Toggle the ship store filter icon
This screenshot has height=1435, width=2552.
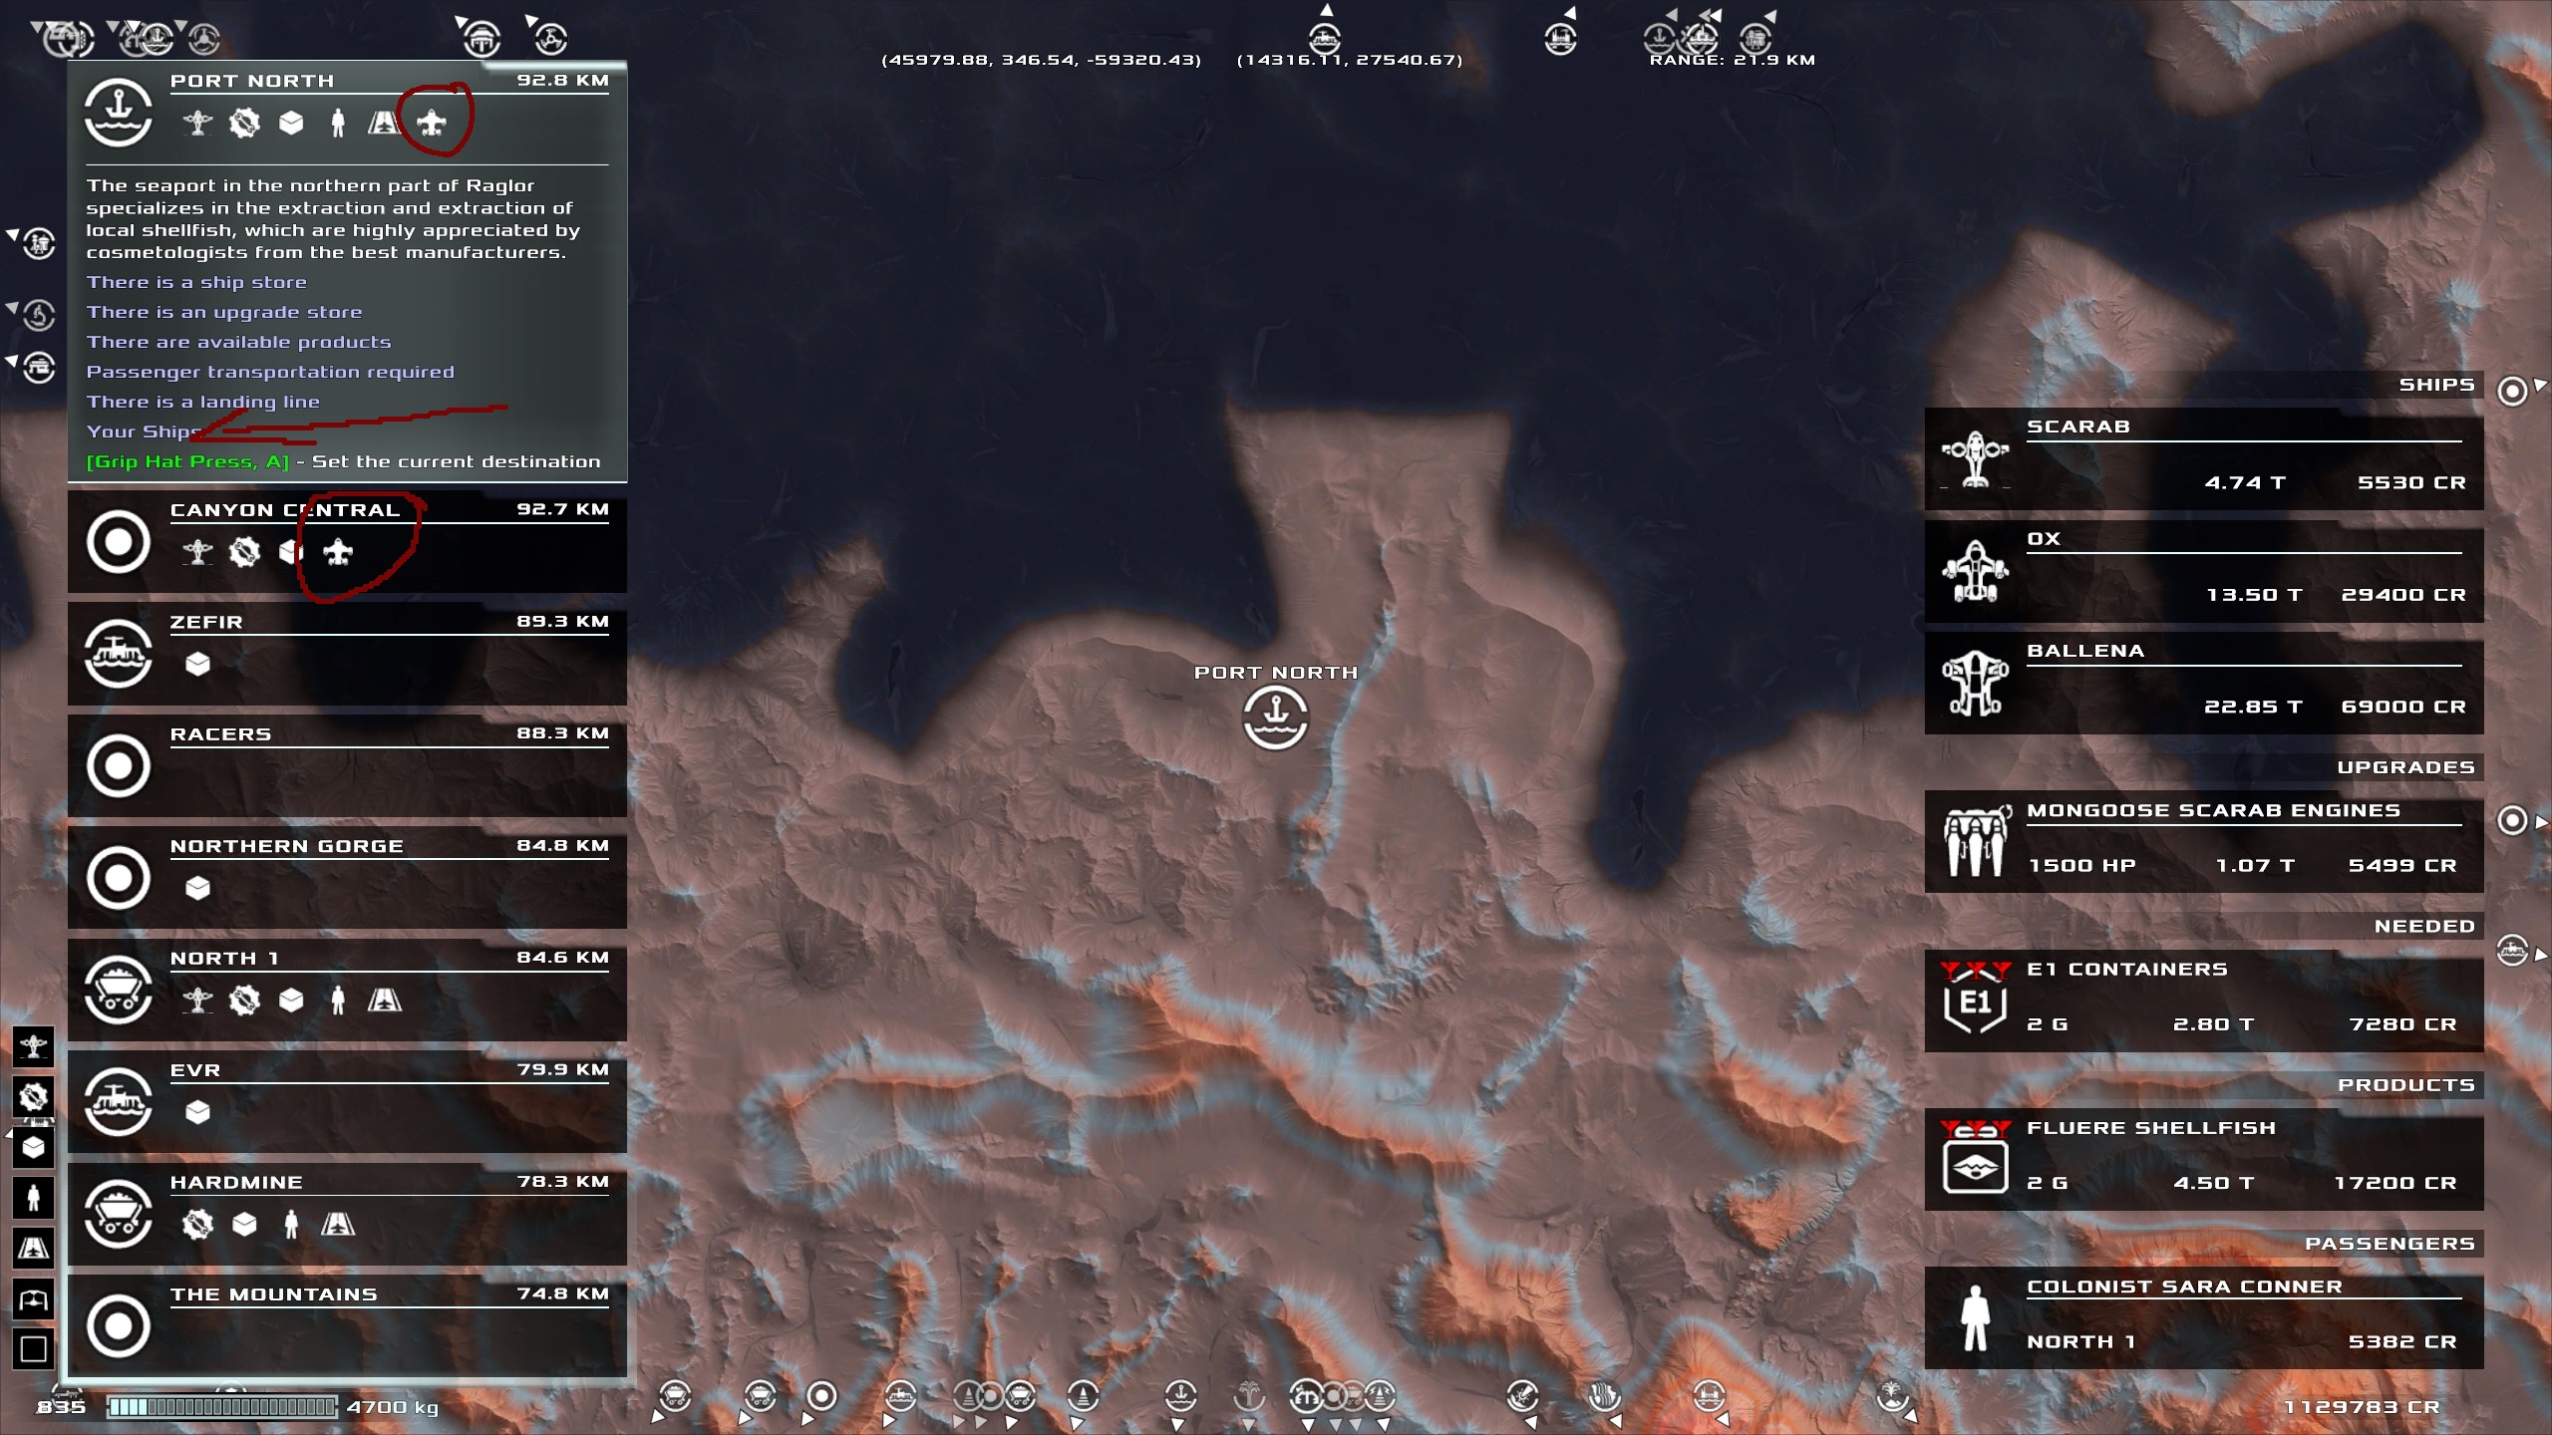click(33, 1046)
